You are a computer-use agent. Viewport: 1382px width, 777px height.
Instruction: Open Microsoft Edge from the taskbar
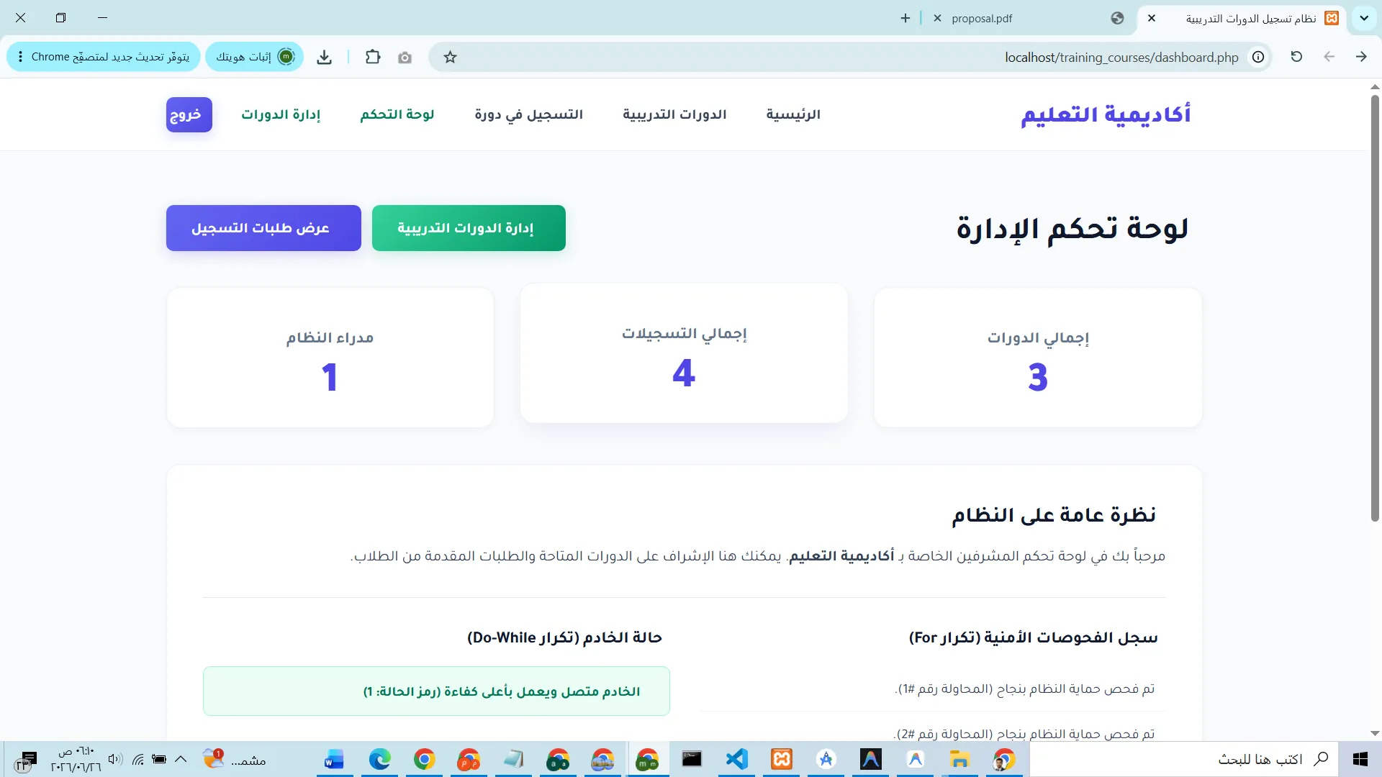click(x=380, y=759)
